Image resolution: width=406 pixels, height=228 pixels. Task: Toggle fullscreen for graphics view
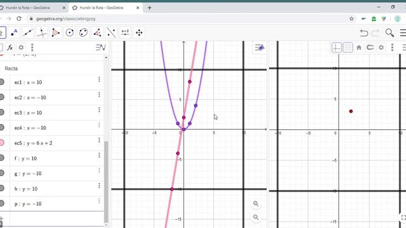(403, 218)
